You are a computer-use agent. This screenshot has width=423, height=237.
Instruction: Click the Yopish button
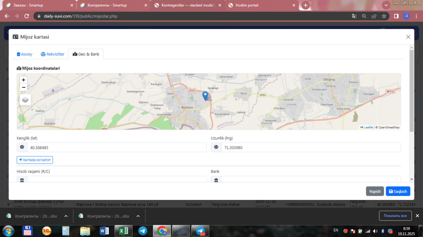point(375,191)
